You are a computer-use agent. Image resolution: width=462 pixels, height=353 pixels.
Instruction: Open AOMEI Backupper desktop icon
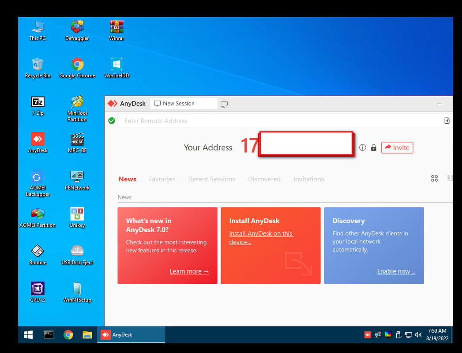38,183
